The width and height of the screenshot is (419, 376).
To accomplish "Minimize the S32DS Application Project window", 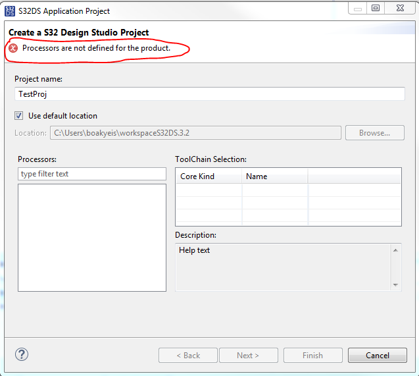I will pyautogui.click(x=355, y=9).
